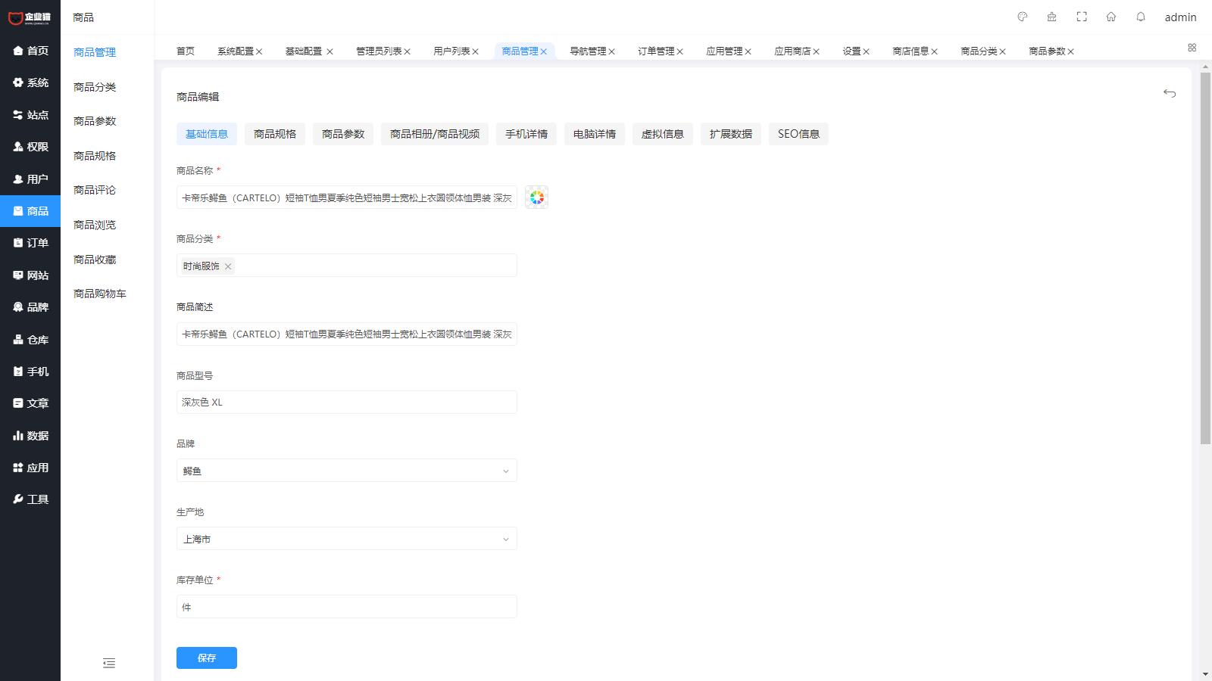The height and width of the screenshot is (681, 1212).
Task: Expand the 生产地 dropdown showing 上海市
Action: [346, 539]
